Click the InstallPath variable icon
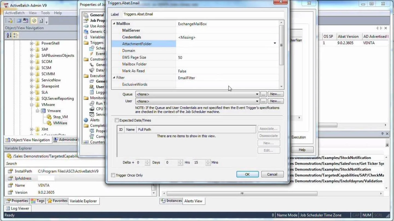The width and height of the screenshot is (394, 221). click(10, 171)
